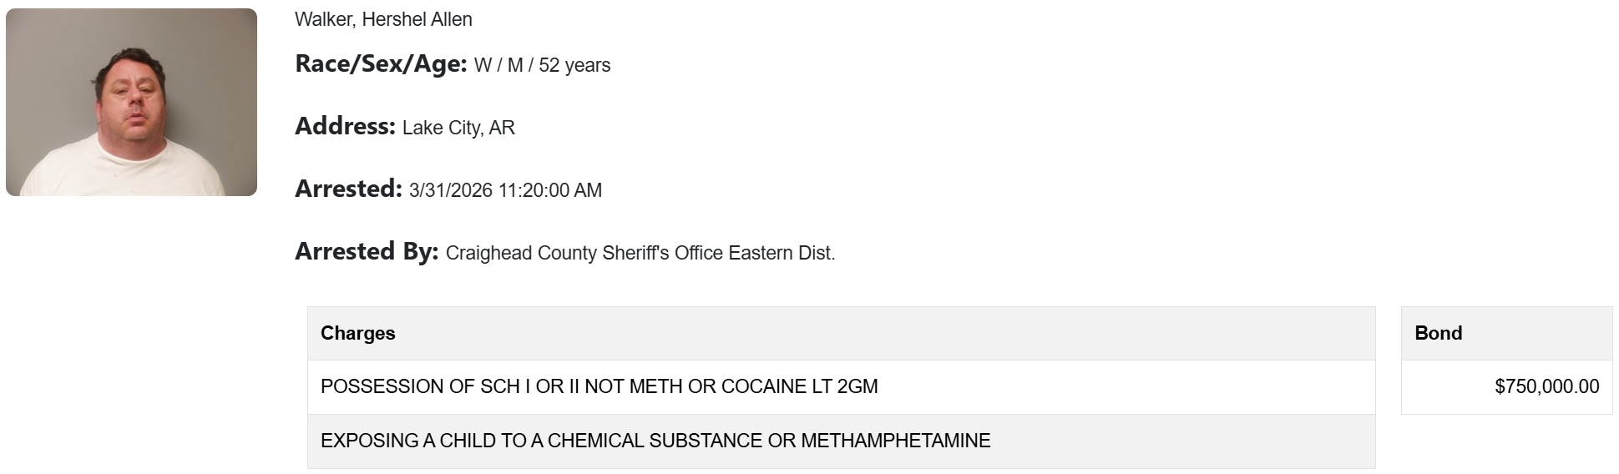Select the Possession of SCH charge row
This screenshot has height=474, width=1619.
tap(599, 386)
